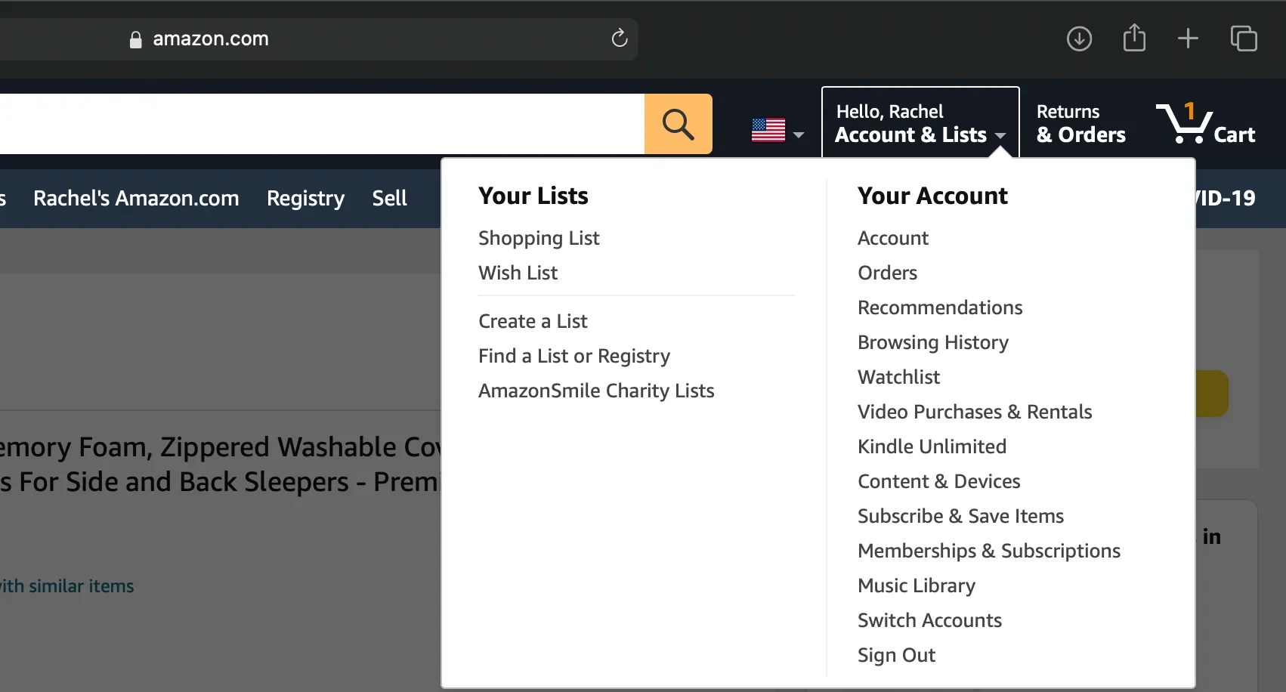This screenshot has height=692, width=1286.
Task: Expand the US flag language dropdown
Action: click(x=777, y=131)
